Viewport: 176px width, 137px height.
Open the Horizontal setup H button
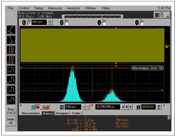coord(62,107)
